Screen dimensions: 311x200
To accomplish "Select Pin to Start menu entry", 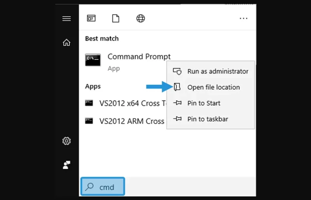I will click(211, 103).
